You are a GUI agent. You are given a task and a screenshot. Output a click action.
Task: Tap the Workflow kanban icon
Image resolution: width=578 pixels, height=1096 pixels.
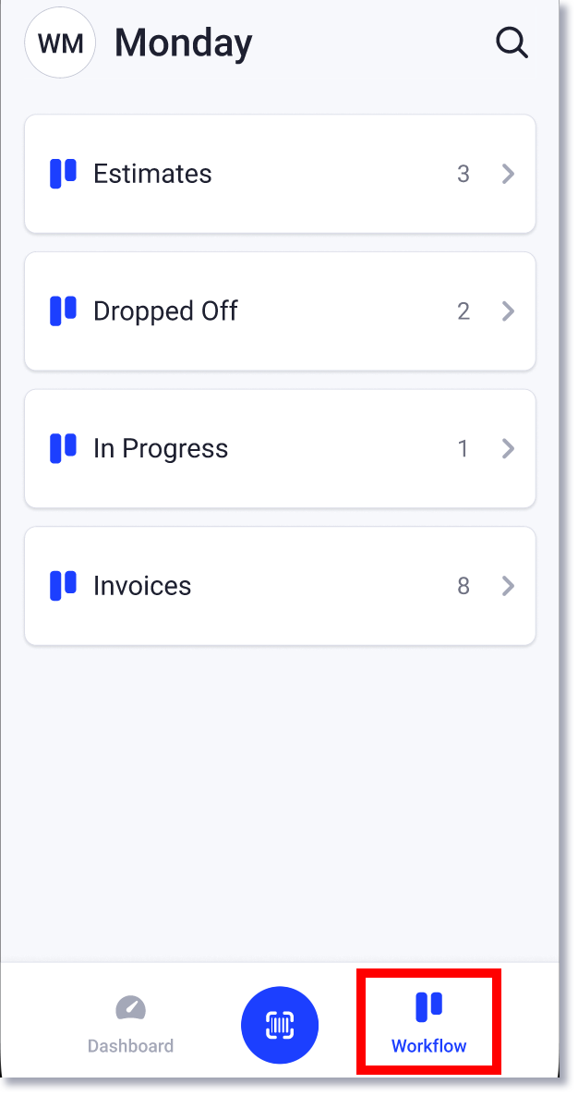point(428,1006)
